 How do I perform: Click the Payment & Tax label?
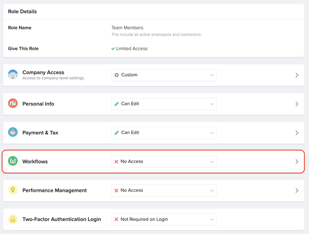40,133
